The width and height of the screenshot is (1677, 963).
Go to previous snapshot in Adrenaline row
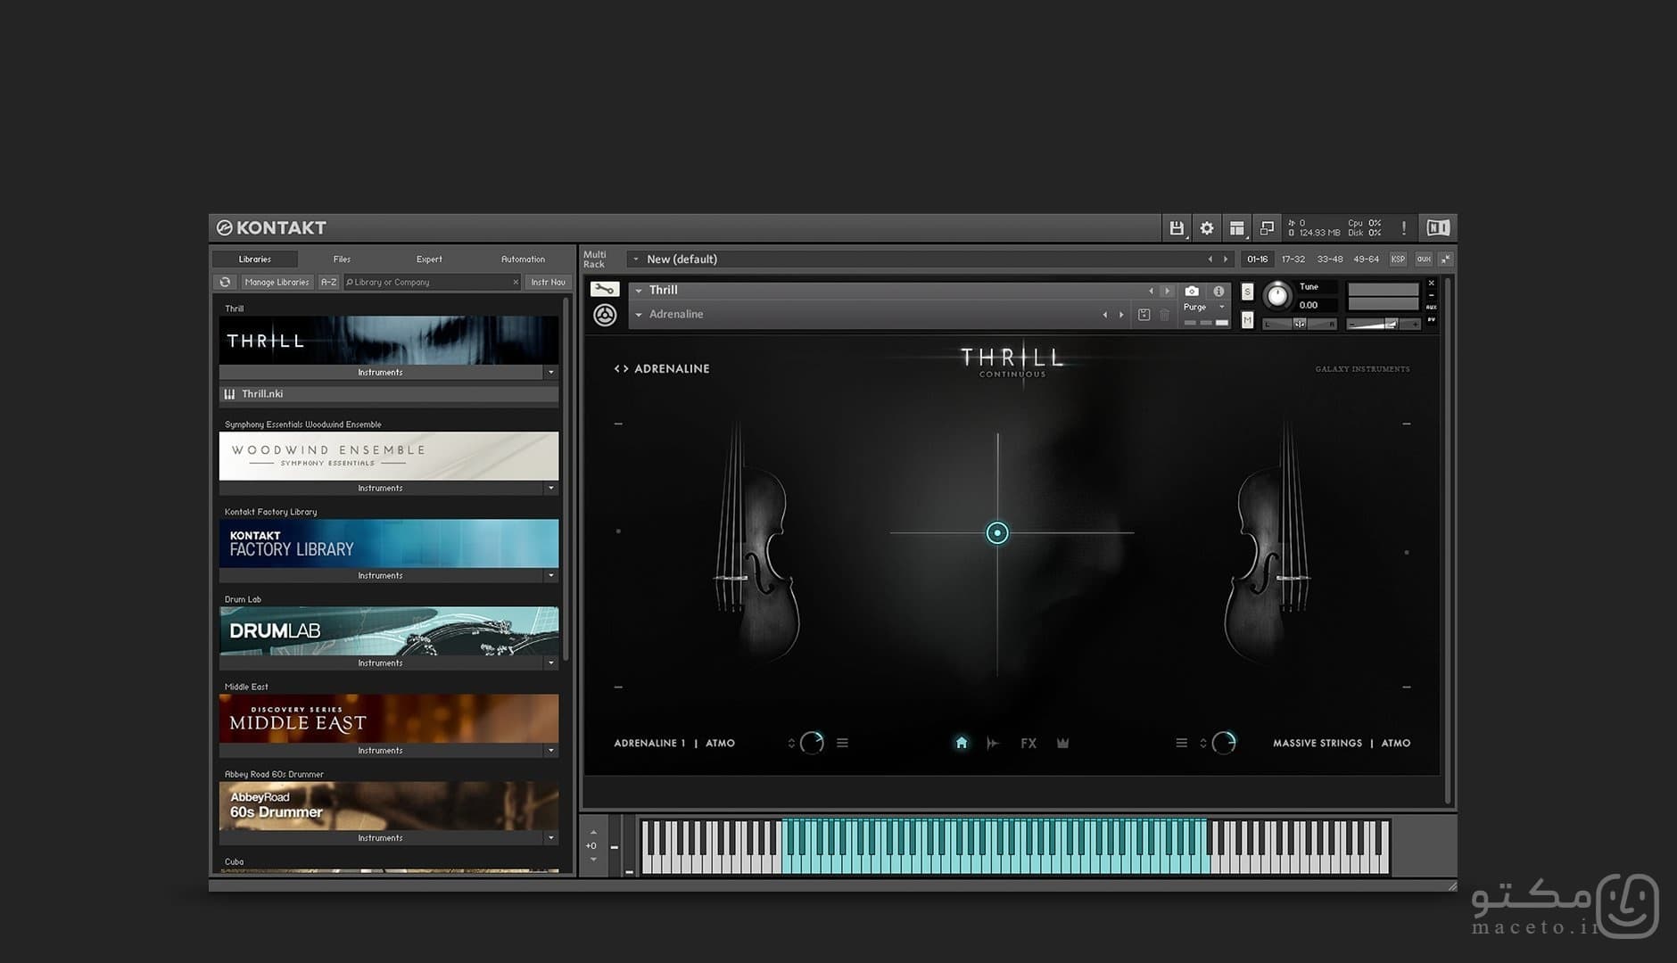(x=1104, y=315)
